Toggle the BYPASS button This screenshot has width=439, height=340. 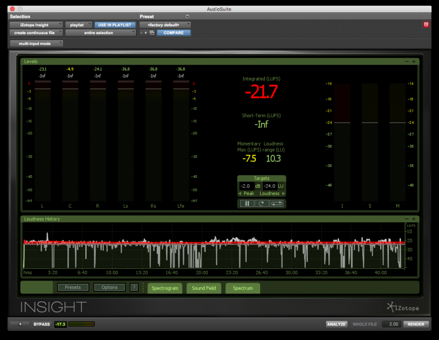[41, 324]
